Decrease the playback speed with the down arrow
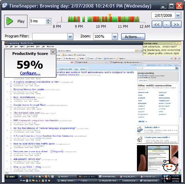This screenshot has height=184, width=185. 48,23
